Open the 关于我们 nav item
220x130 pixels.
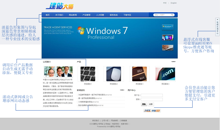pyautogui.click(x=59, y=15)
